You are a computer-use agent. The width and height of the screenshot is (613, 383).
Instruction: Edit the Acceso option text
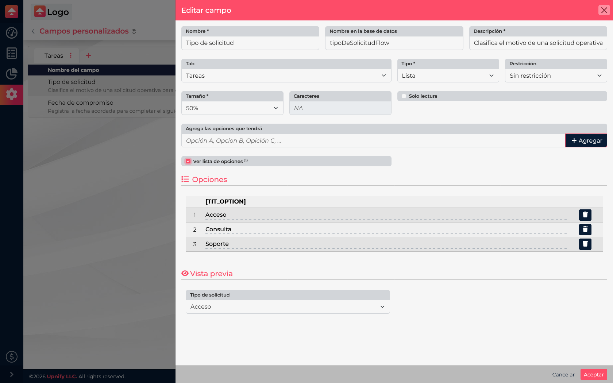pos(386,215)
